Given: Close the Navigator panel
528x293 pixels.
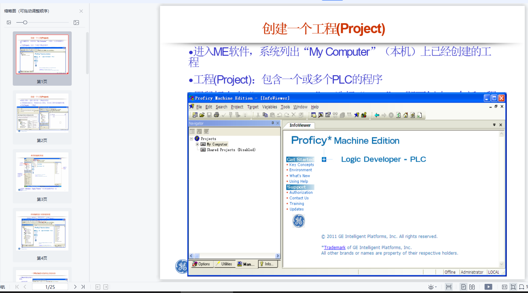Looking at the screenshot, I should pos(278,123).
